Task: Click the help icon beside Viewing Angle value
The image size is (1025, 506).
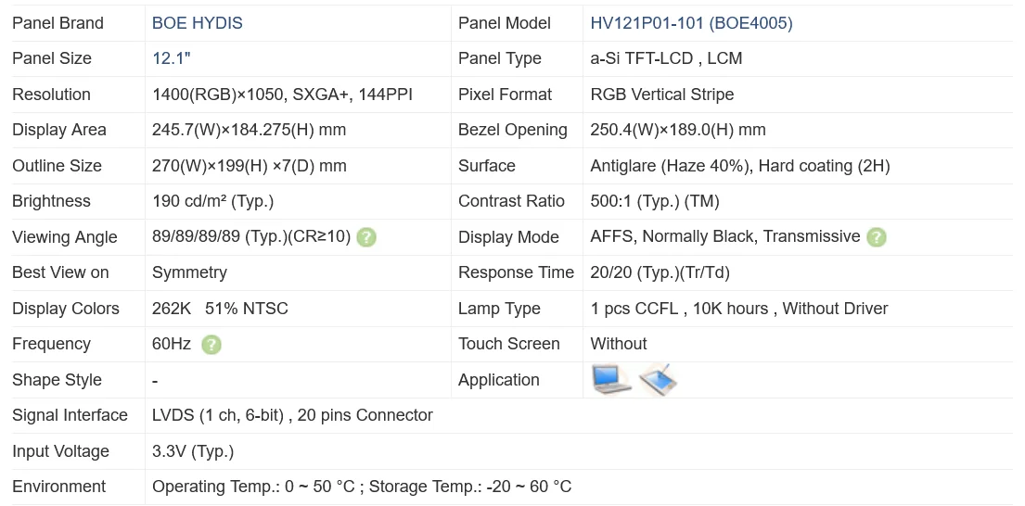Action: tap(366, 237)
